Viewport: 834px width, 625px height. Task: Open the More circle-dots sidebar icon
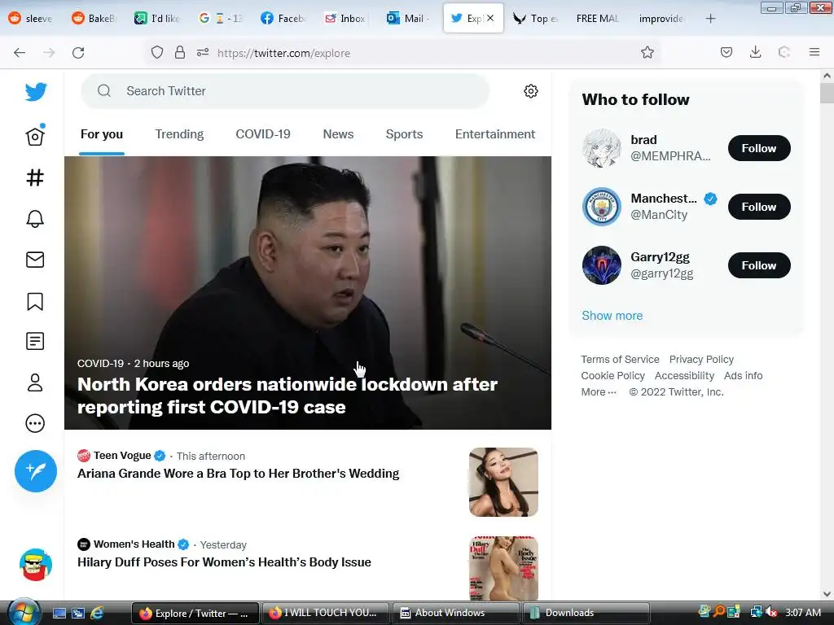pos(35,423)
